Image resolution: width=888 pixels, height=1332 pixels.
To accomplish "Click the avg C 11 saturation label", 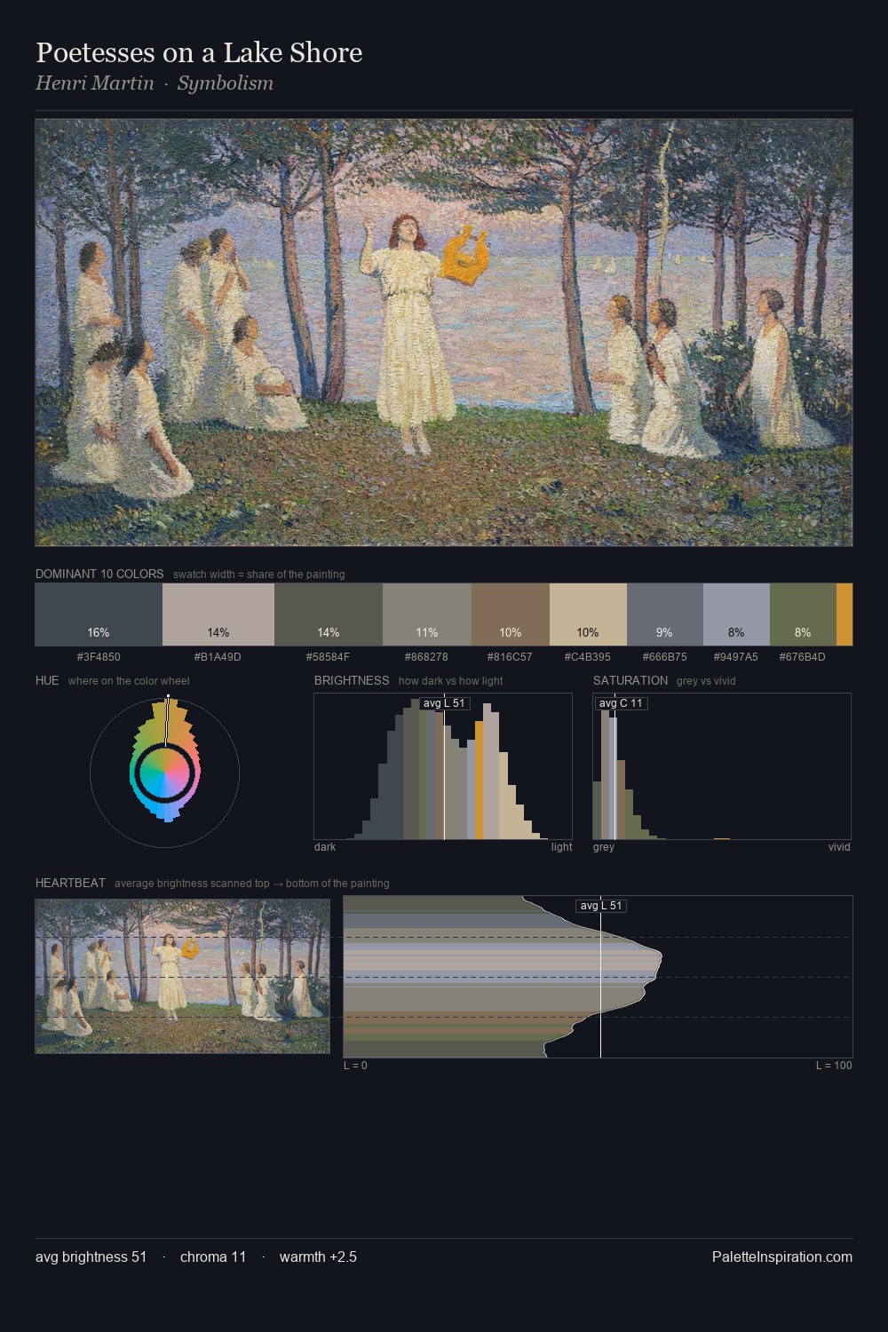I will coord(621,703).
